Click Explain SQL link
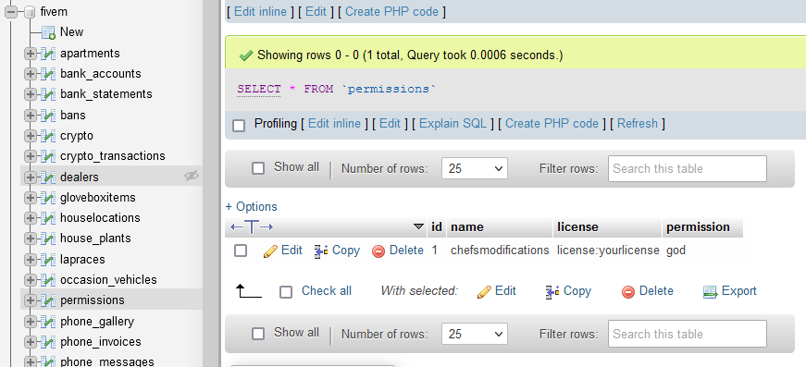Screen dimensions: 806x367 [453, 124]
